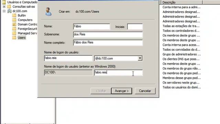220x124 pixels.
Task: Click the disabled Voltar button
Action: 101,91
